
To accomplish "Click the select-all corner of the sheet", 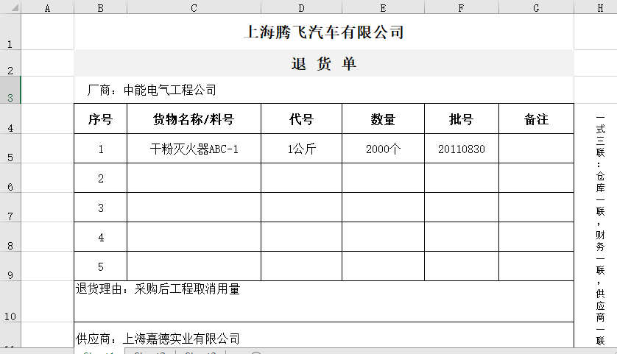I will (x=10, y=7).
